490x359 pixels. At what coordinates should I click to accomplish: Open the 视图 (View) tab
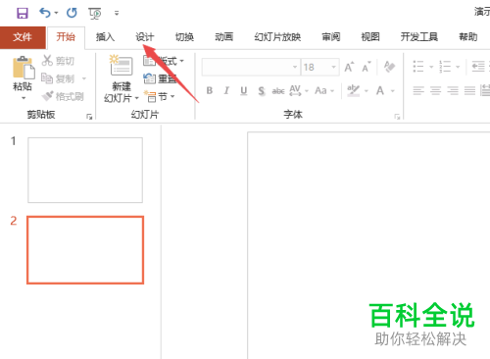pyautogui.click(x=370, y=37)
